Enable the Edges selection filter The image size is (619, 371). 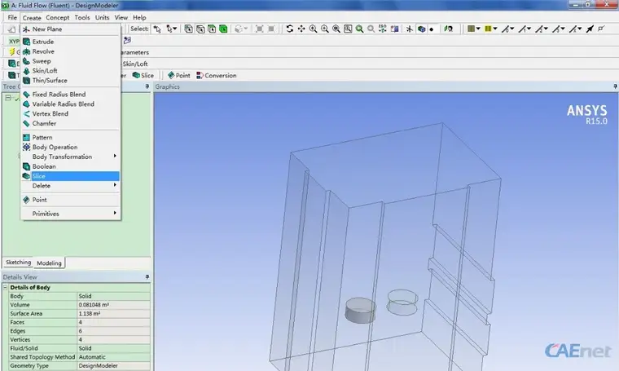tap(200, 29)
